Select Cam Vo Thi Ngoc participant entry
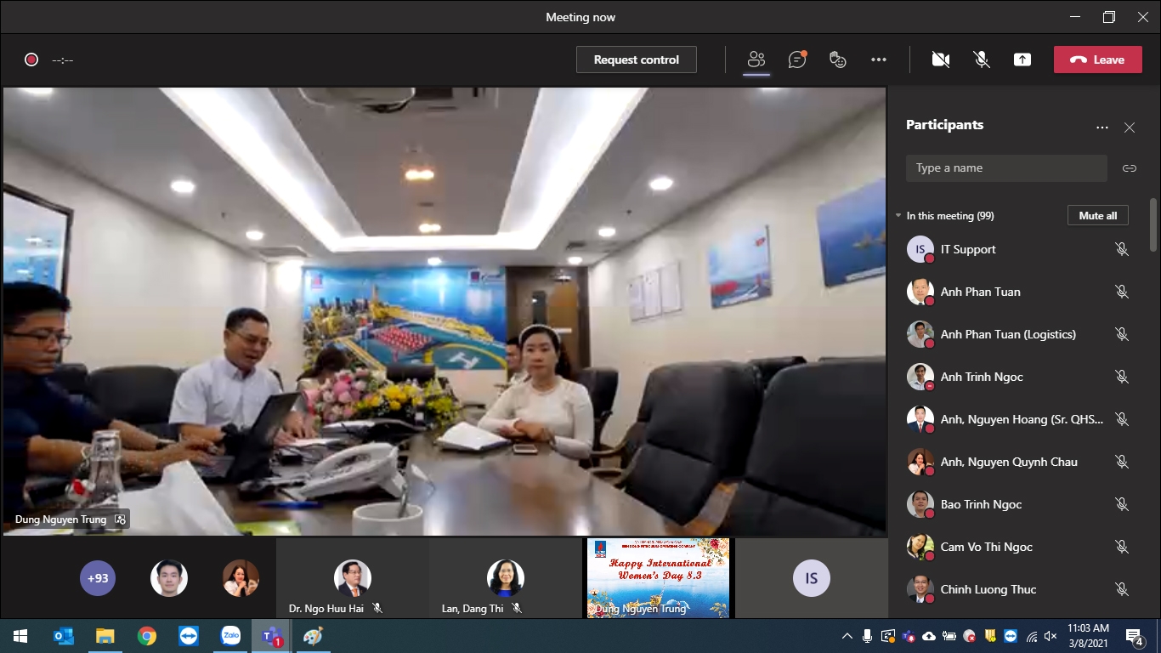Image resolution: width=1161 pixels, height=653 pixels. (986, 547)
